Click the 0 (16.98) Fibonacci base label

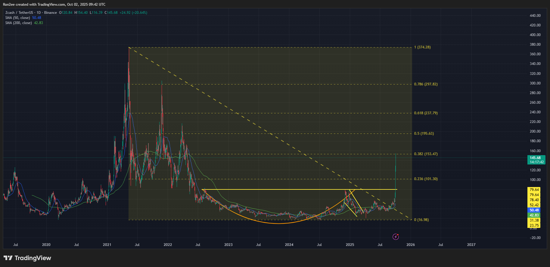pos(421,220)
